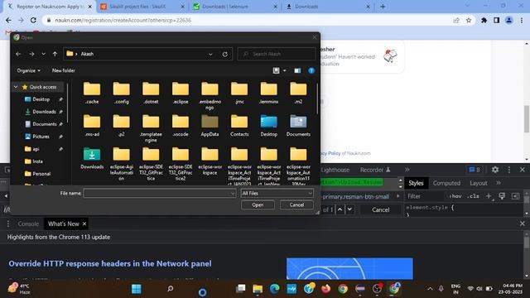Switch to the Computed tab

click(x=446, y=183)
